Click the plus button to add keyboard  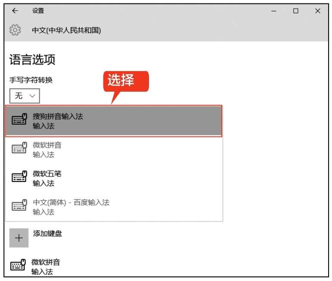(x=19, y=238)
